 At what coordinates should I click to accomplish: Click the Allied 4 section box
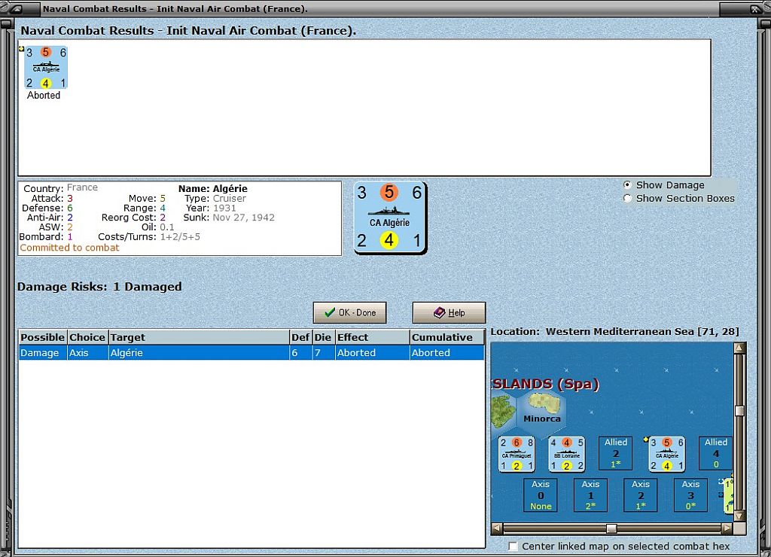pos(715,453)
